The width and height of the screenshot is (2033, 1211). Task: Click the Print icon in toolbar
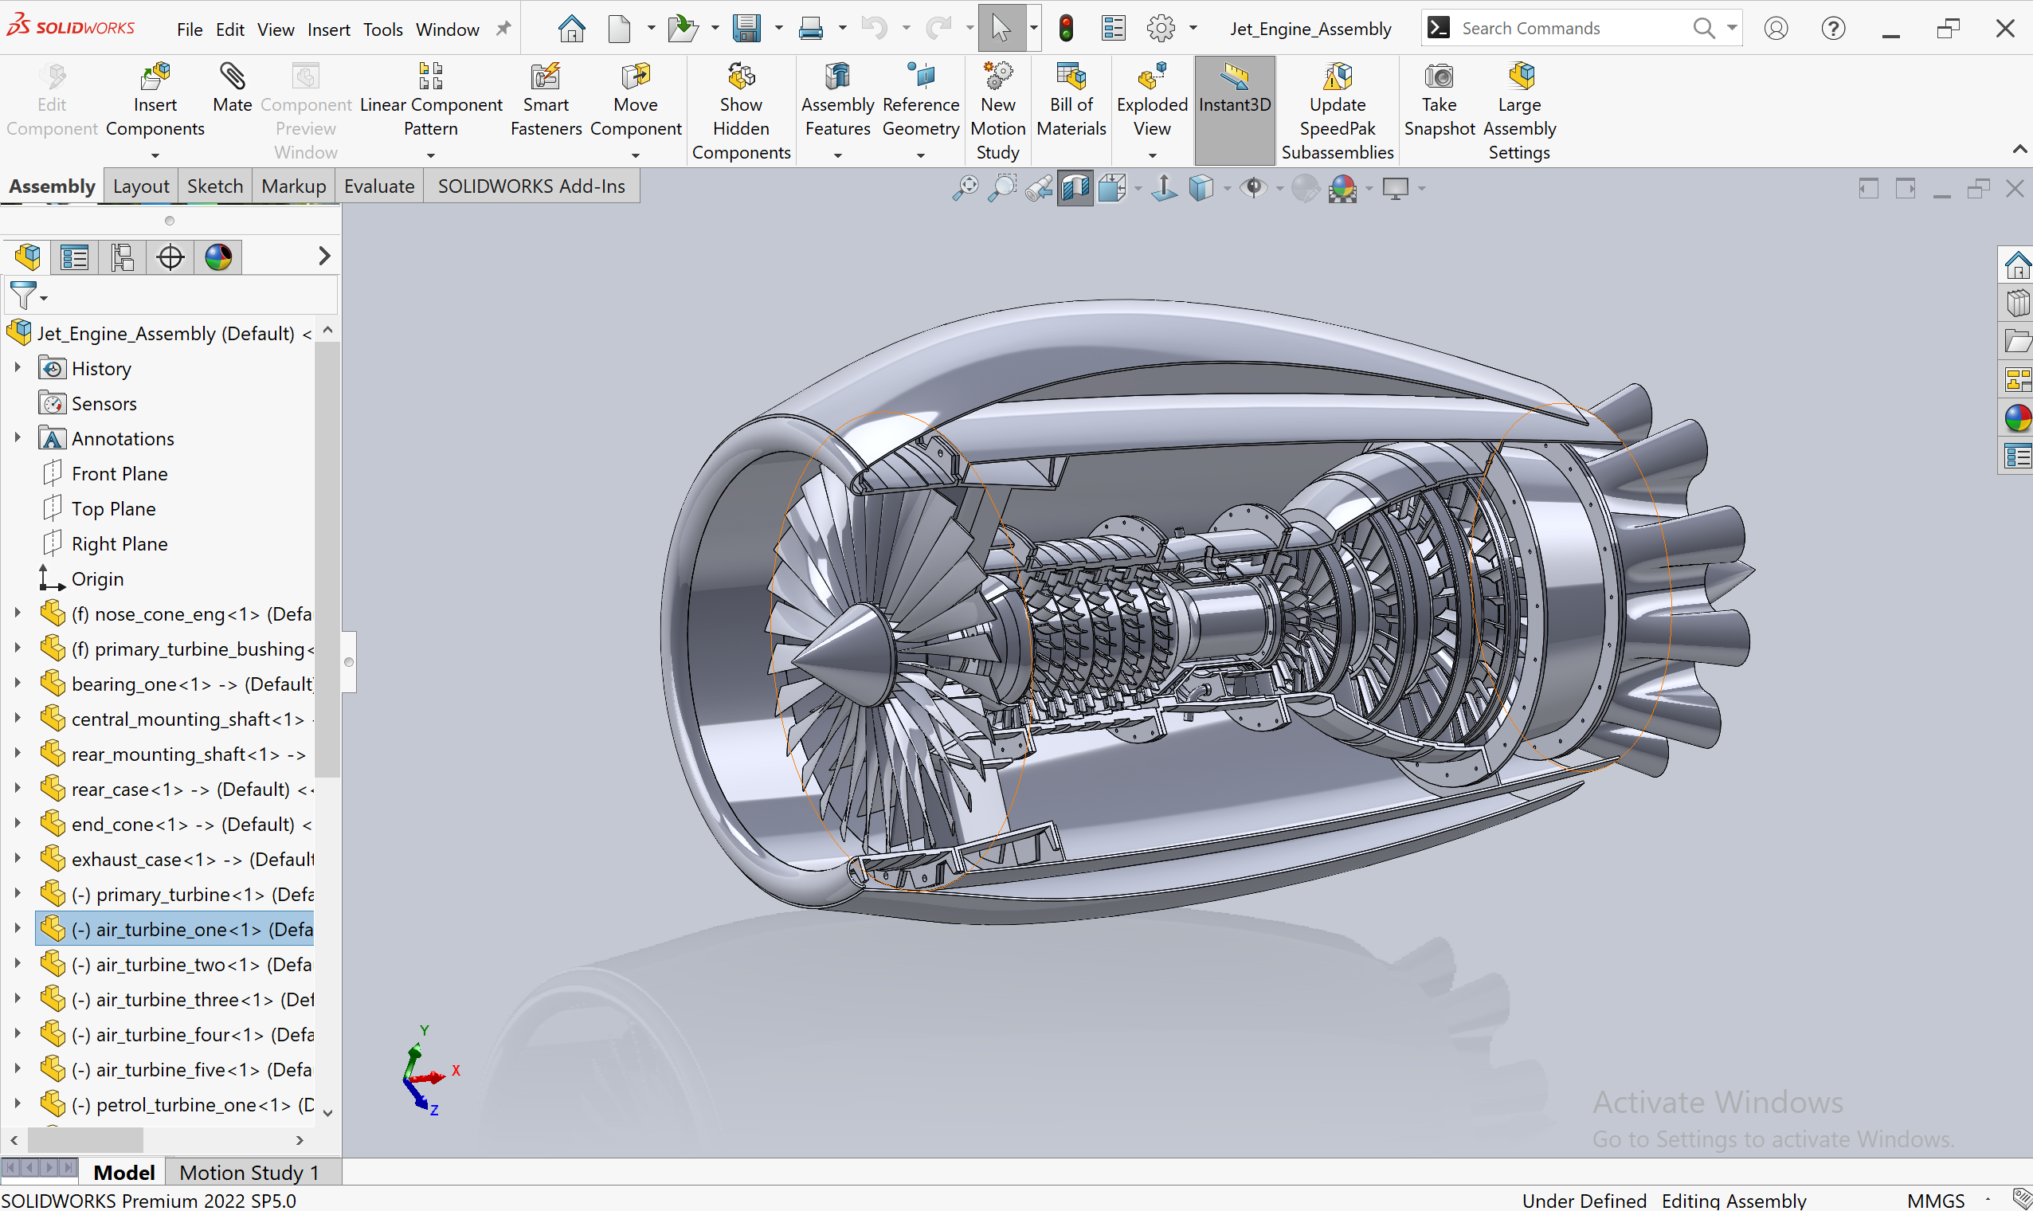coord(811,29)
